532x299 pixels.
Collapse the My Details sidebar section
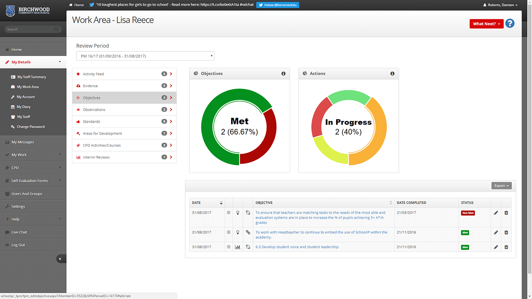[x=33, y=62]
